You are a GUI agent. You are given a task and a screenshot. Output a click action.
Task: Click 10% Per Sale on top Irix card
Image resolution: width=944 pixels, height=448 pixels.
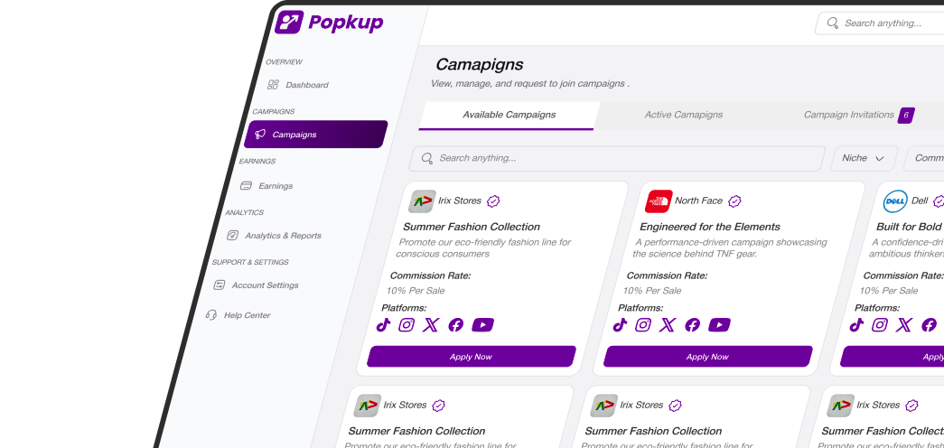click(x=416, y=291)
